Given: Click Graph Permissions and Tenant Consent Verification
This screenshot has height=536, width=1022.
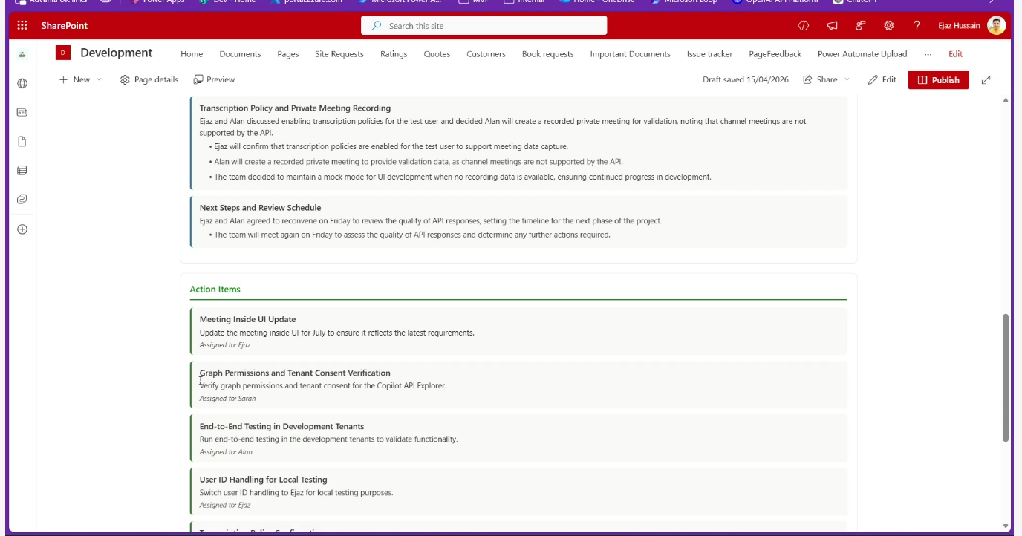Looking at the screenshot, I should click(x=295, y=373).
